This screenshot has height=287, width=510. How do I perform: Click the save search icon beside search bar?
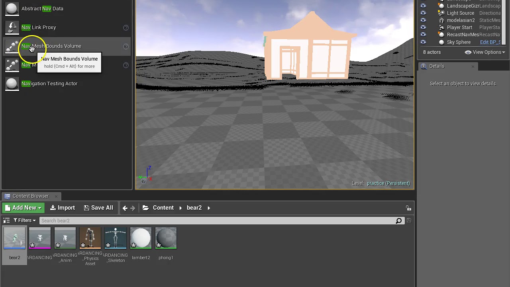[x=409, y=220]
